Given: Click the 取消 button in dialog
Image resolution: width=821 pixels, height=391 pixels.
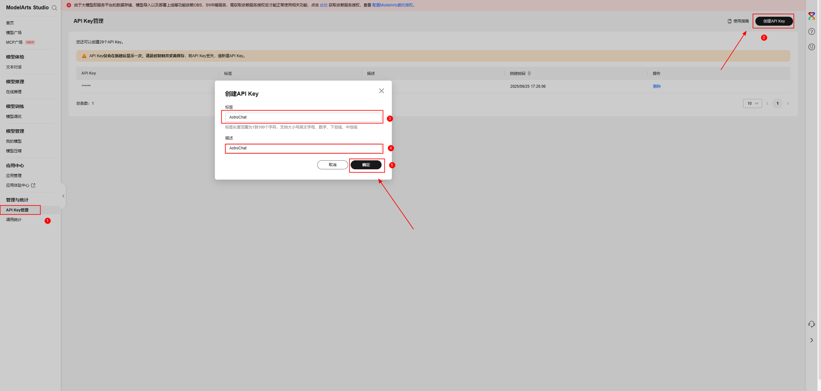Looking at the screenshot, I should pyautogui.click(x=333, y=165).
